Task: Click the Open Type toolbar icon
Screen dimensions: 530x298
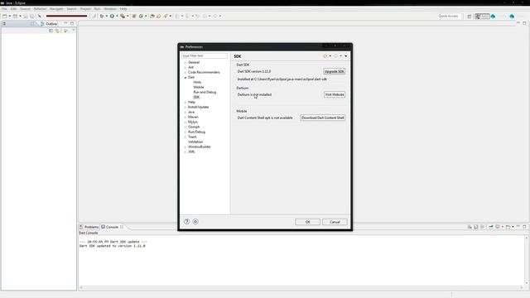Action: click(x=152, y=17)
